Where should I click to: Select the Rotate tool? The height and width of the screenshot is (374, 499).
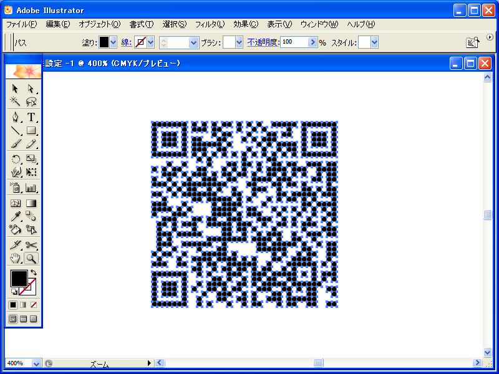coord(15,159)
